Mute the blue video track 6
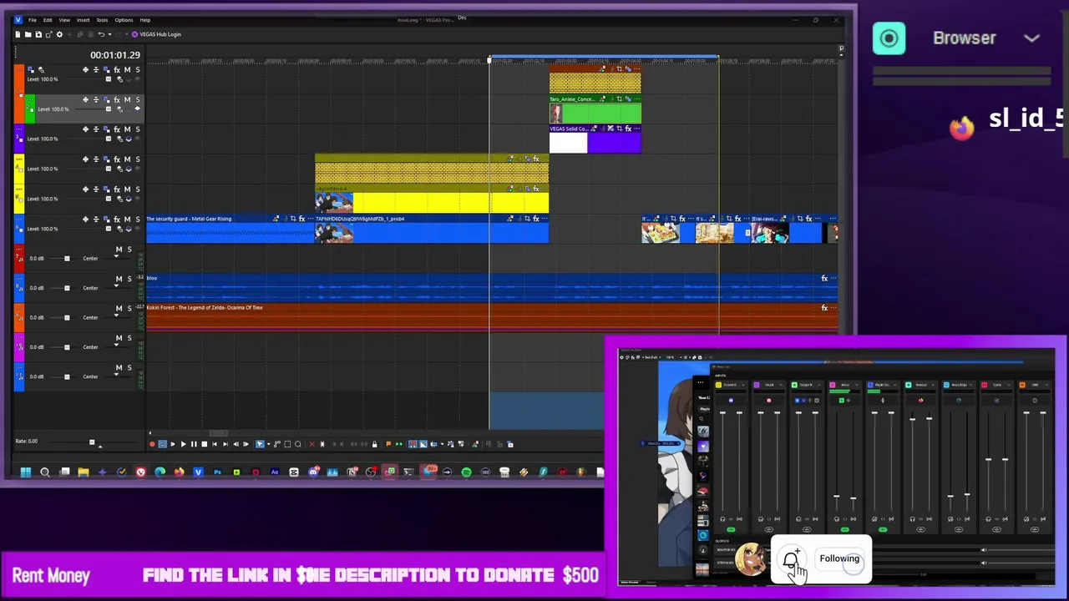 click(x=127, y=220)
